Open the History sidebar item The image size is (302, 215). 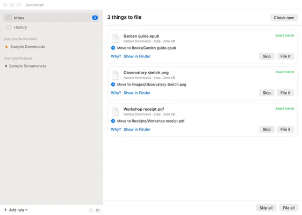51,27
